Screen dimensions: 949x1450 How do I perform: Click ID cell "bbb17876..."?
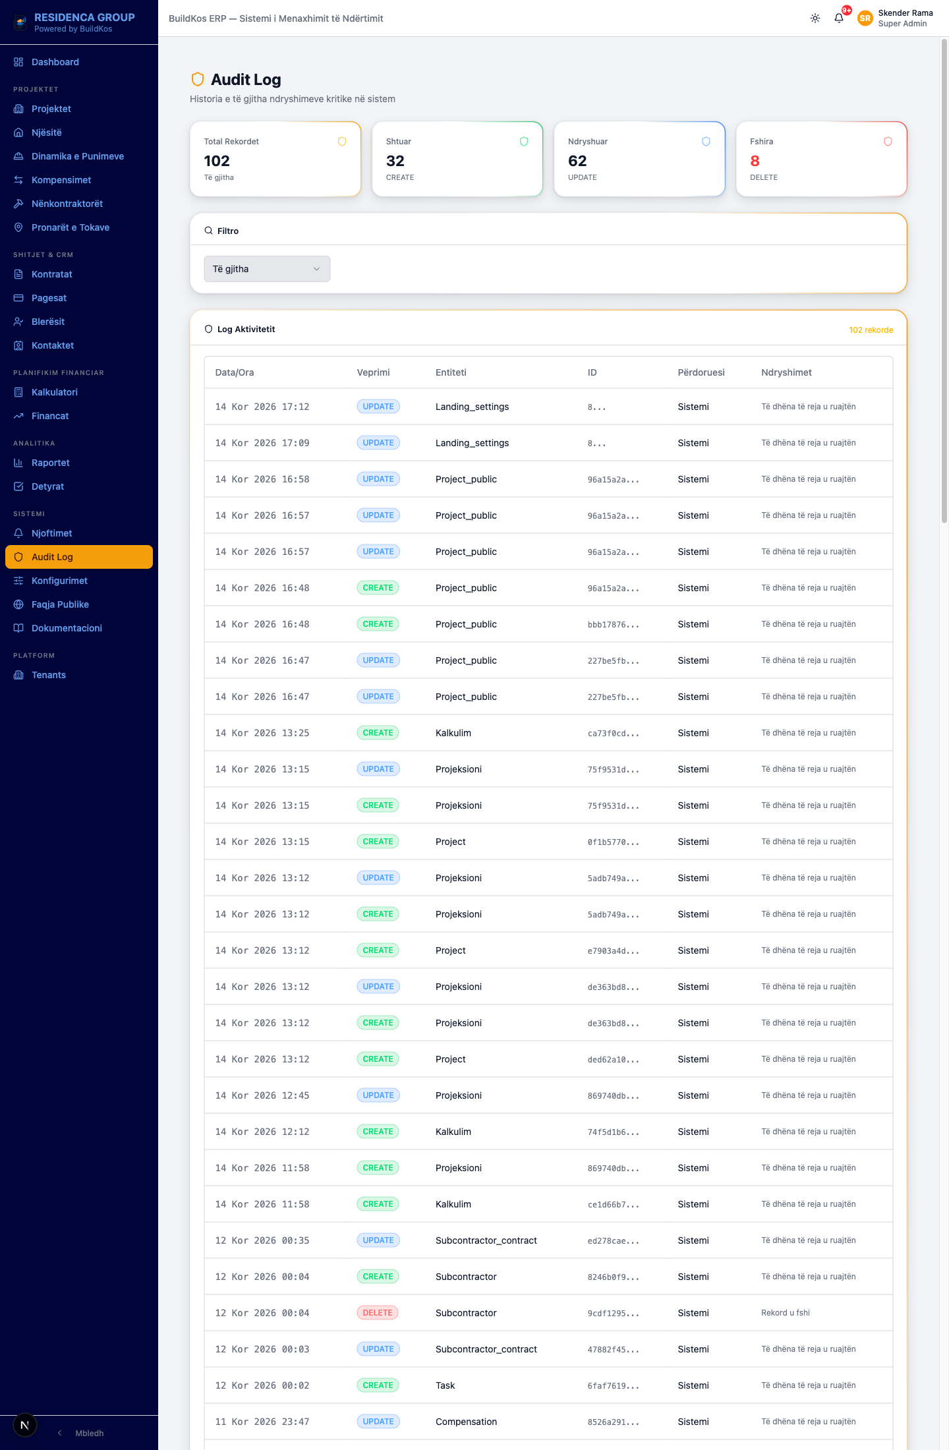coord(614,625)
